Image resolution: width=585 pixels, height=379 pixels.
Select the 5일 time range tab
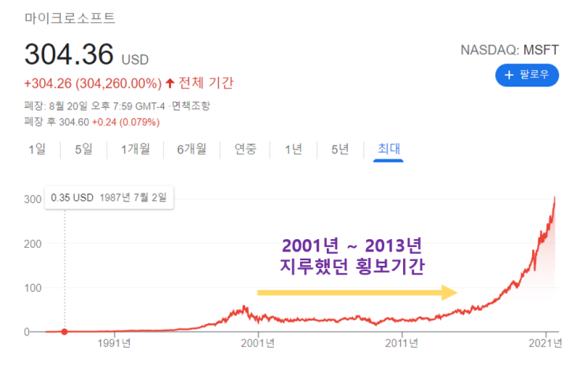click(x=83, y=149)
